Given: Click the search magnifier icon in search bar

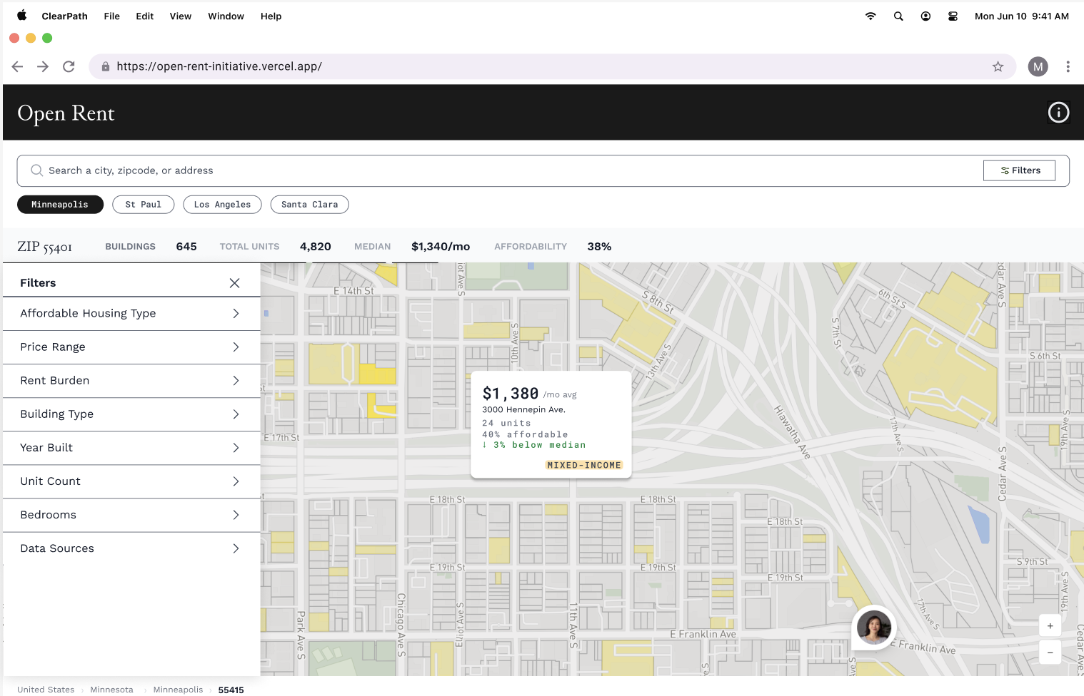Looking at the screenshot, I should click(x=36, y=170).
